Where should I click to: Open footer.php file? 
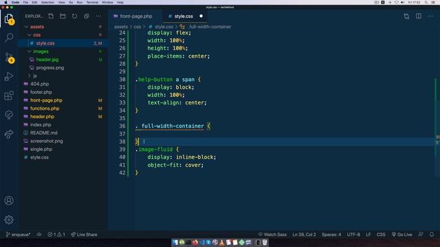click(x=41, y=92)
